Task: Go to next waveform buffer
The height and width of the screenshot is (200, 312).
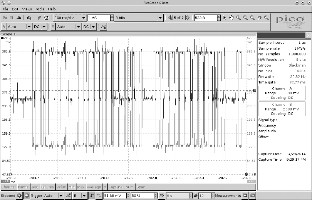Action: tap(187, 18)
